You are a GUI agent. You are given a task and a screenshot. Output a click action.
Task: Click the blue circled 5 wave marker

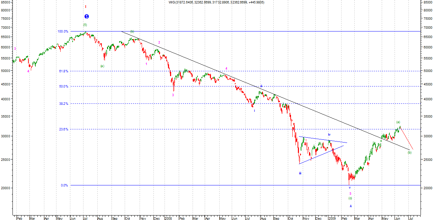click(x=87, y=16)
